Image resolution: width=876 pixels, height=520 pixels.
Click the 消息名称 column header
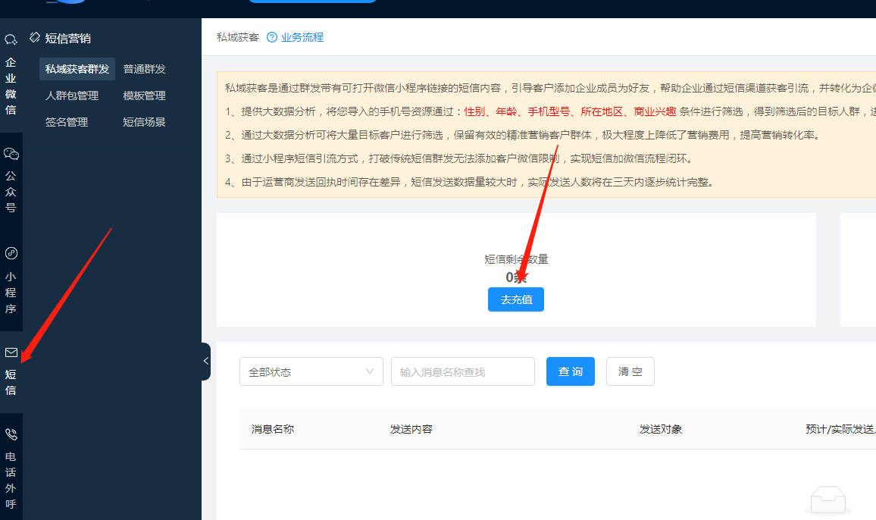point(273,429)
